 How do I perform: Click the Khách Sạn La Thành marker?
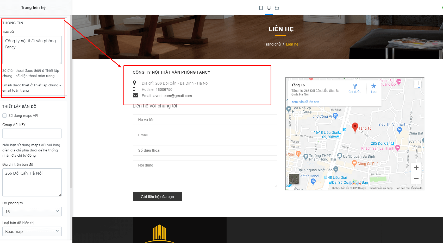397,148
